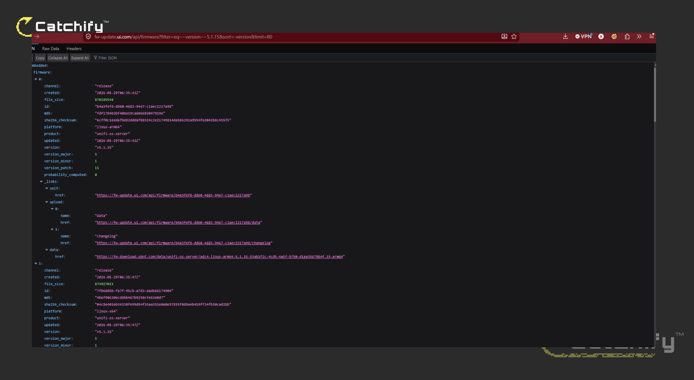Viewport: 694px width, 380px height.
Task: Select file_size value 870185548
Action: pyautogui.click(x=104, y=99)
